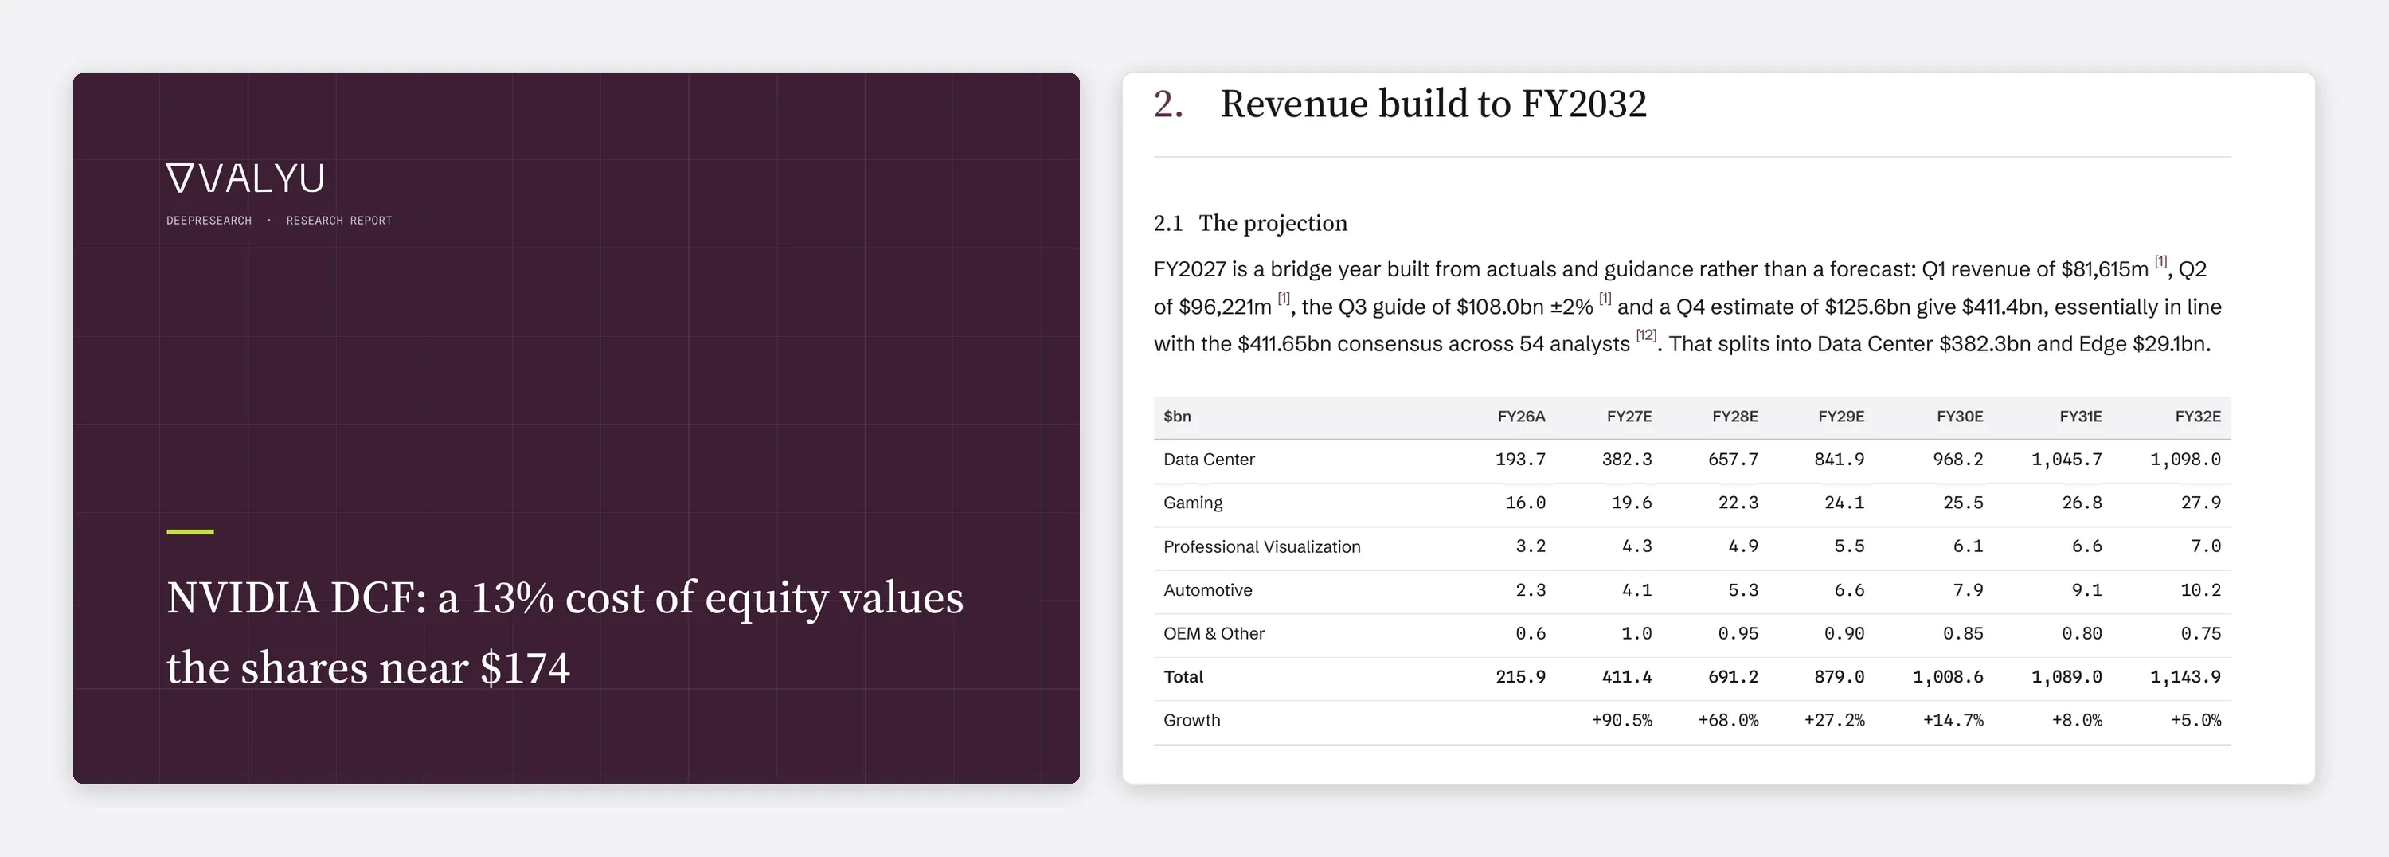
Task: Click the Valyu triangle logo icon
Action: coord(180,178)
